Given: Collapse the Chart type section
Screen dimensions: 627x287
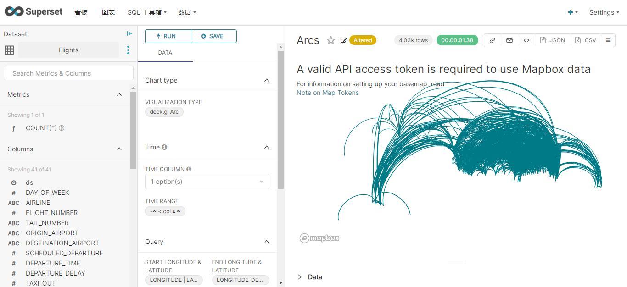Looking at the screenshot, I should click(x=266, y=80).
